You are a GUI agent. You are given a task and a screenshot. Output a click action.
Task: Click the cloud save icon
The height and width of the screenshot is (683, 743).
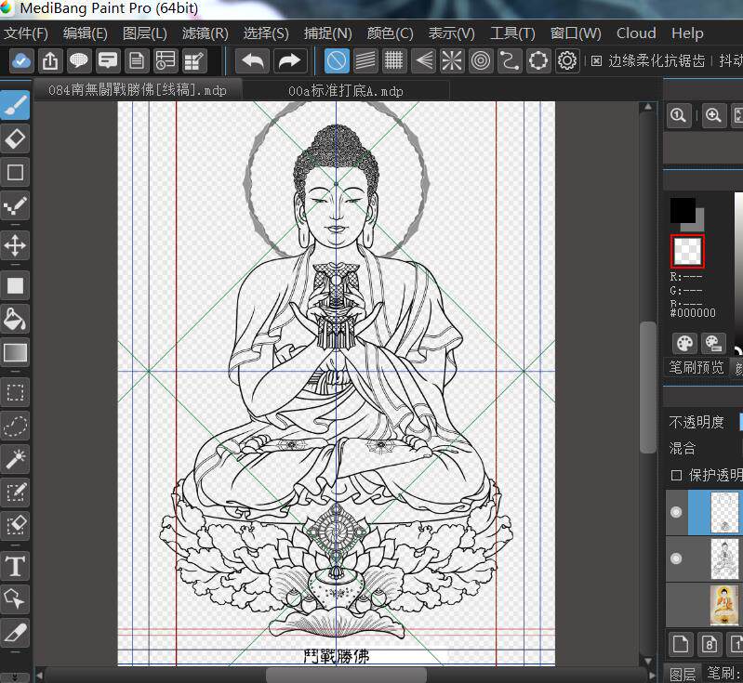[x=21, y=60]
